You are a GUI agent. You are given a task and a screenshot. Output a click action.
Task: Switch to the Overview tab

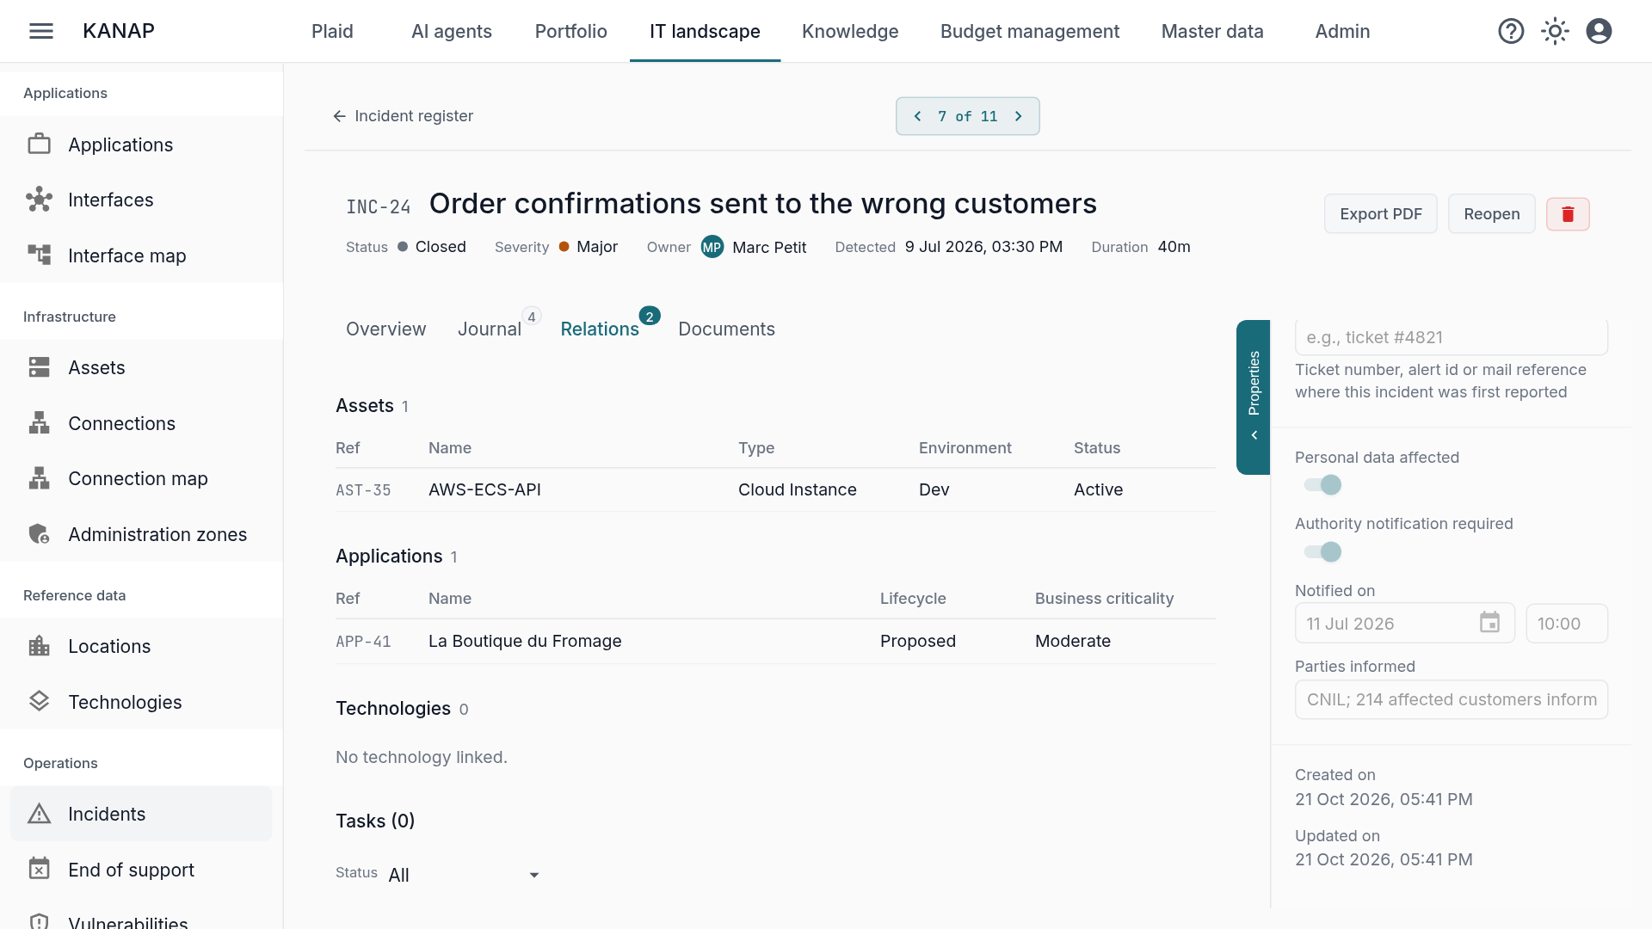point(385,329)
